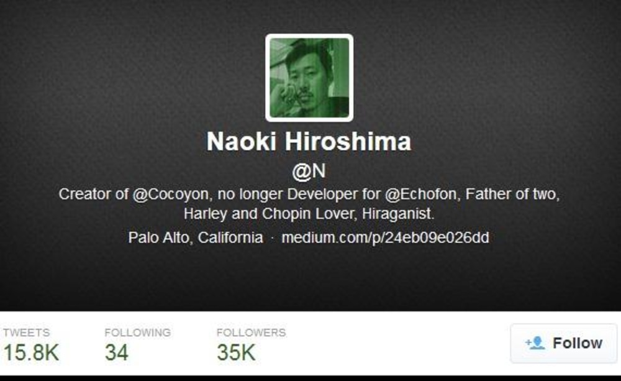Click "Father of two" in the bio
The height and width of the screenshot is (381, 621).
click(x=512, y=195)
